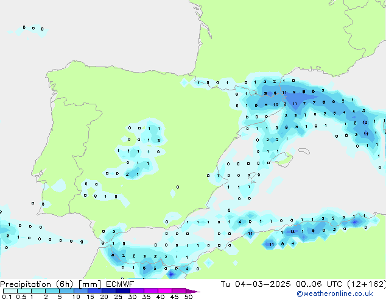Click the '35' legend label

pos(146,297)
